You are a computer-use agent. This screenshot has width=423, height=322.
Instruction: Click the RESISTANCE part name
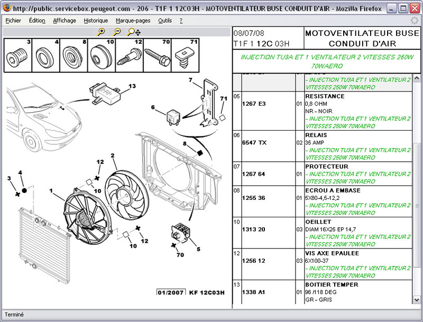pos(325,96)
